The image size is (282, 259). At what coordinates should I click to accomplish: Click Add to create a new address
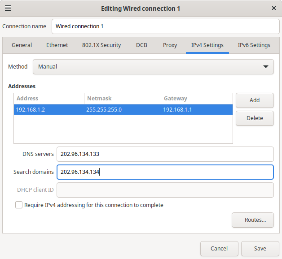click(x=254, y=100)
